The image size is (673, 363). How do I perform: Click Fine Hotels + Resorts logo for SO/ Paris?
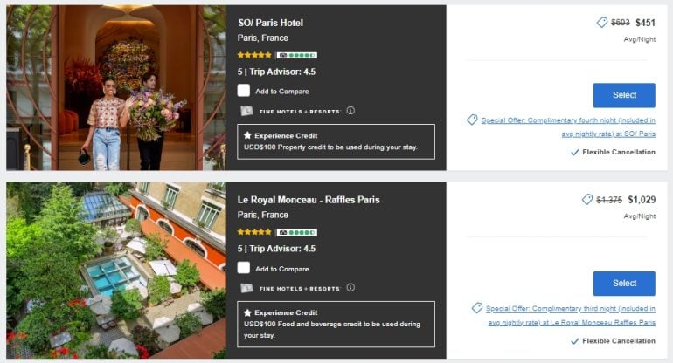[x=290, y=111]
